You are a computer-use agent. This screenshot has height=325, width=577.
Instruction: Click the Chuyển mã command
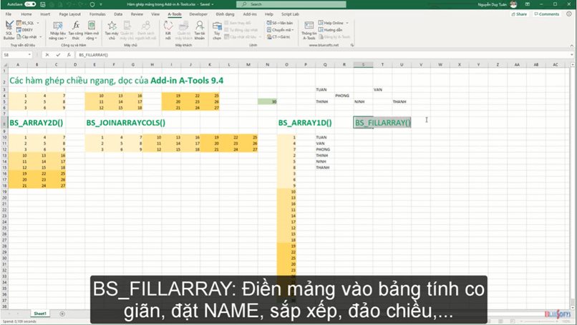point(280,30)
